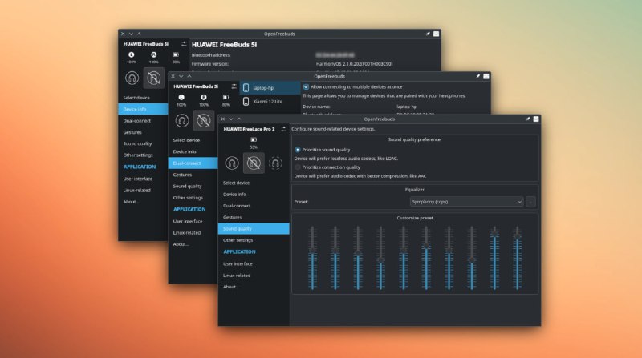Pin the front OpenFreebuds window

527,119
